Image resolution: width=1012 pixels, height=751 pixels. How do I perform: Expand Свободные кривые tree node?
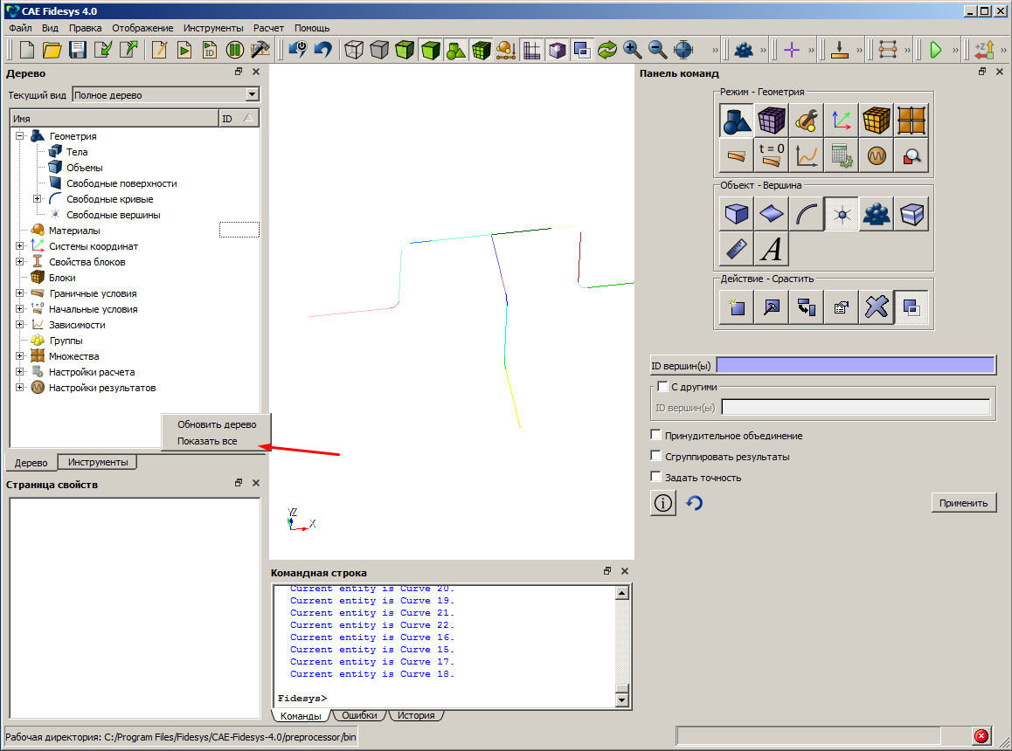tap(37, 199)
